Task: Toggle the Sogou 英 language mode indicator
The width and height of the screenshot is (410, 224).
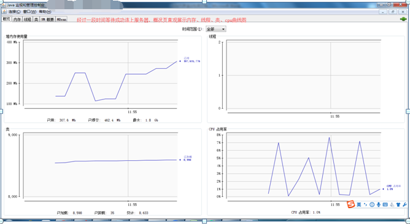Action: pyautogui.click(x=358, y=204)
